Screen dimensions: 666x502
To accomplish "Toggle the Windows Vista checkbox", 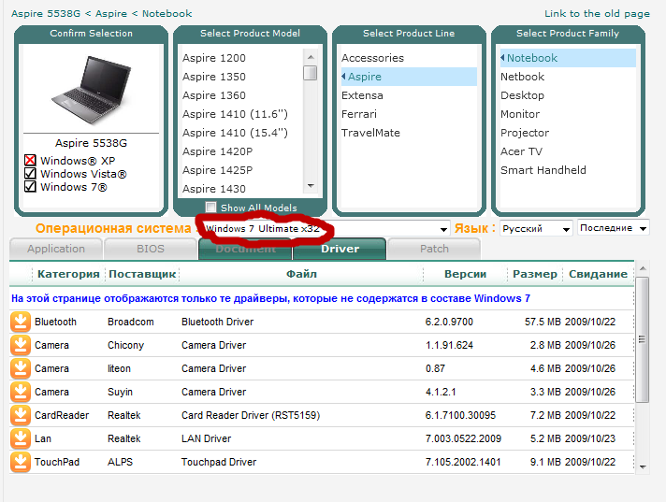I will pyautogui.click(x=31, y=174).
